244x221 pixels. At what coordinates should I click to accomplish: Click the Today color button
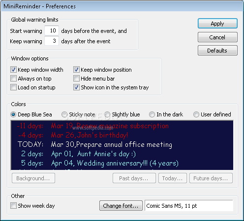[x=173, y=178]
